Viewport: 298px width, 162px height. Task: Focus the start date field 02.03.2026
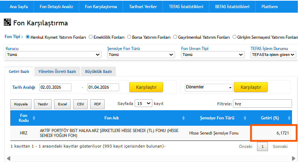pos(55,87)
